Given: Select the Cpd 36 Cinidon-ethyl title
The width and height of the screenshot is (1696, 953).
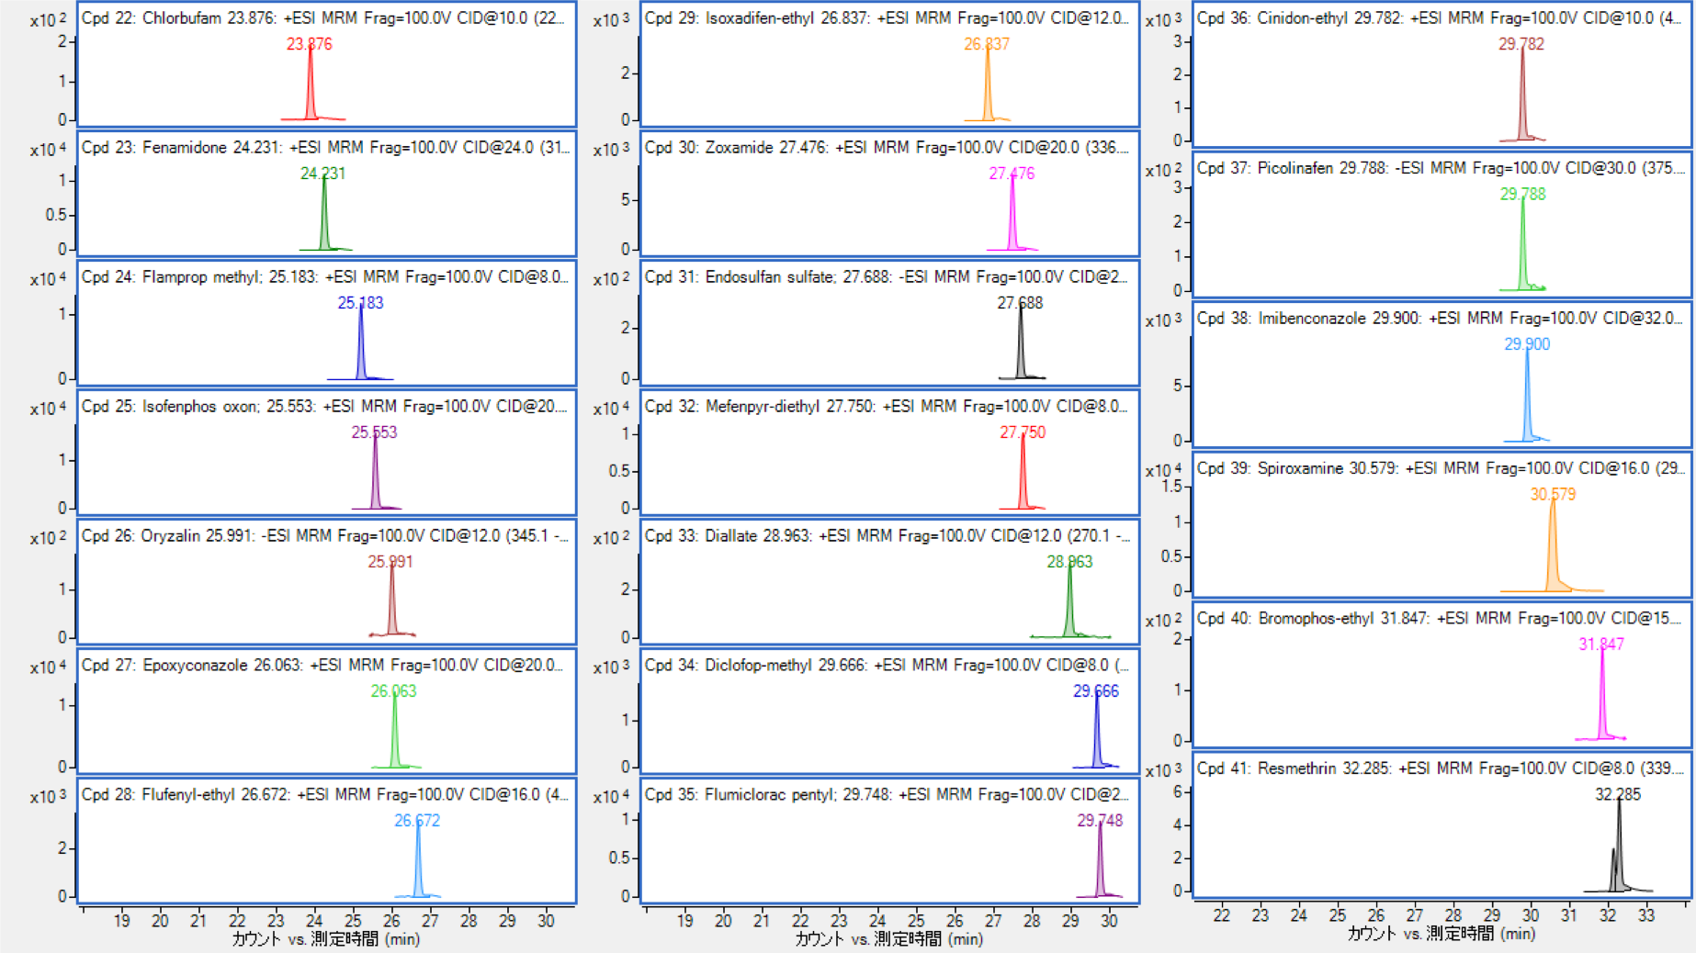Looking at the screenshot, I should pos(1441,18).
